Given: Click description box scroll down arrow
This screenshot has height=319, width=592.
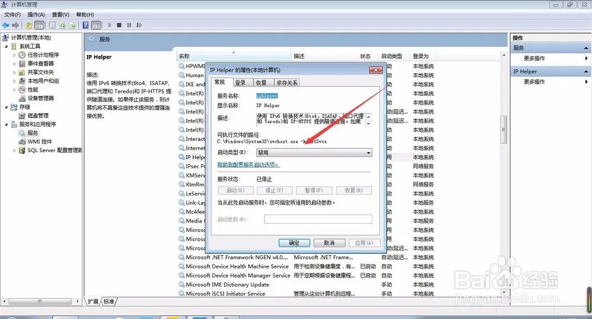Looking at the screenshot, I should pos(369,124).
